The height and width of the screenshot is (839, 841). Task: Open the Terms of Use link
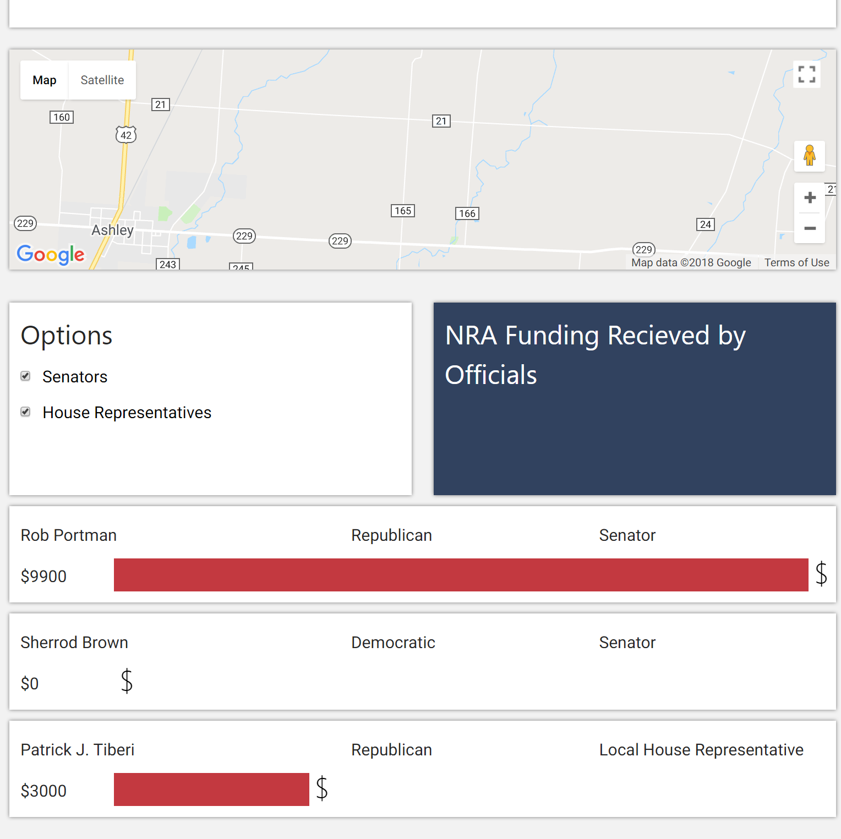tap(796, 263)
